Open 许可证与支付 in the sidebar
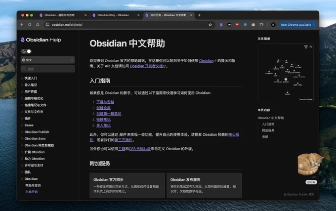The image size is (336, 211). point(34,166)
